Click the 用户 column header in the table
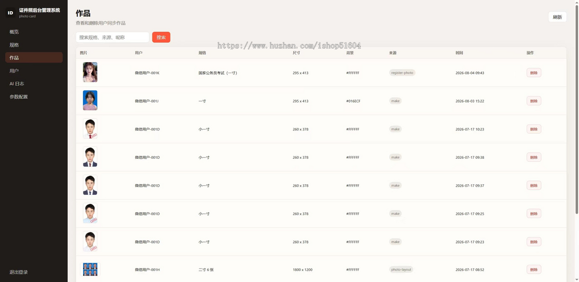 pyautogui.click(x=139, y=53)
